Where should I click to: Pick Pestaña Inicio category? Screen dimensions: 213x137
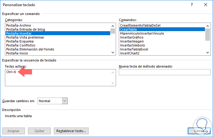point(17,53)
